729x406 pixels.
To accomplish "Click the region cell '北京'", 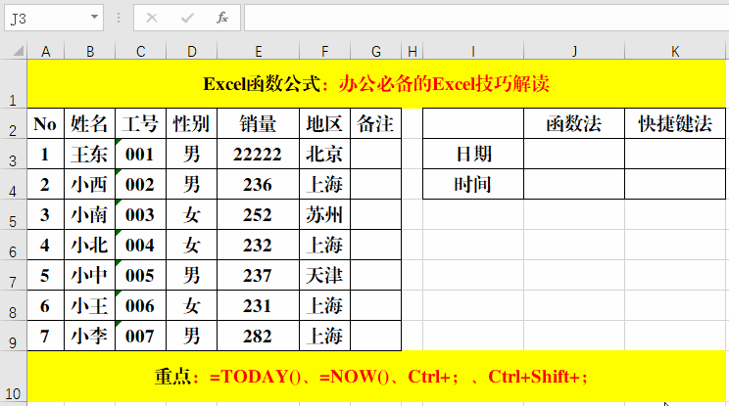I will tap(324, 154).
